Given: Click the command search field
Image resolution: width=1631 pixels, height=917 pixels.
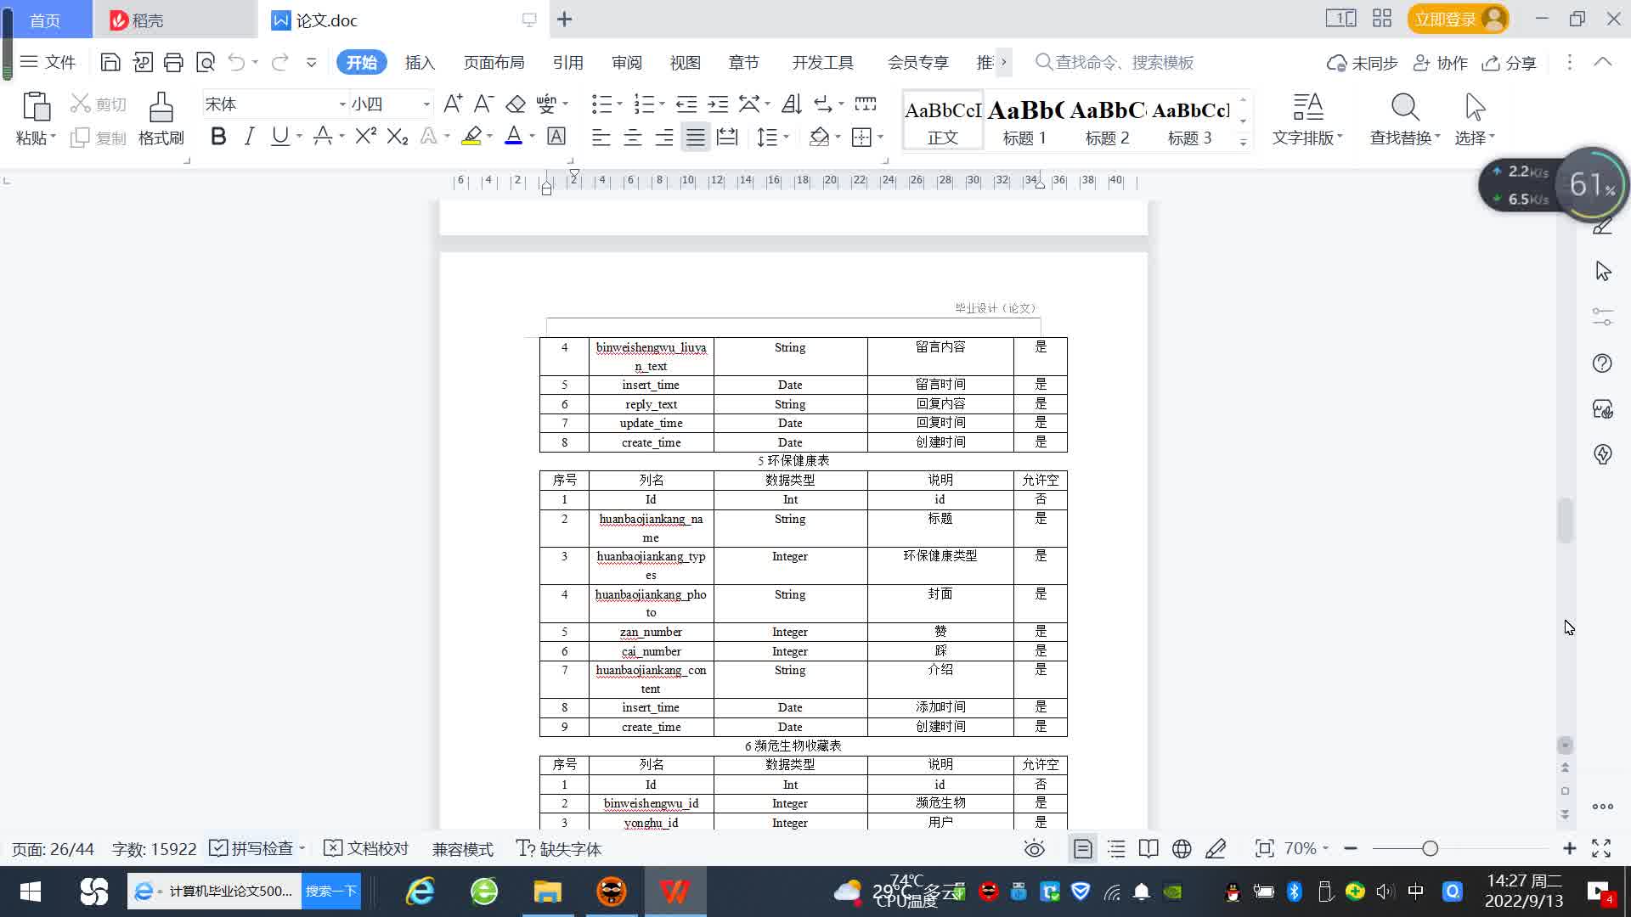Looking at the screenshot, I should click(1115, 62).
